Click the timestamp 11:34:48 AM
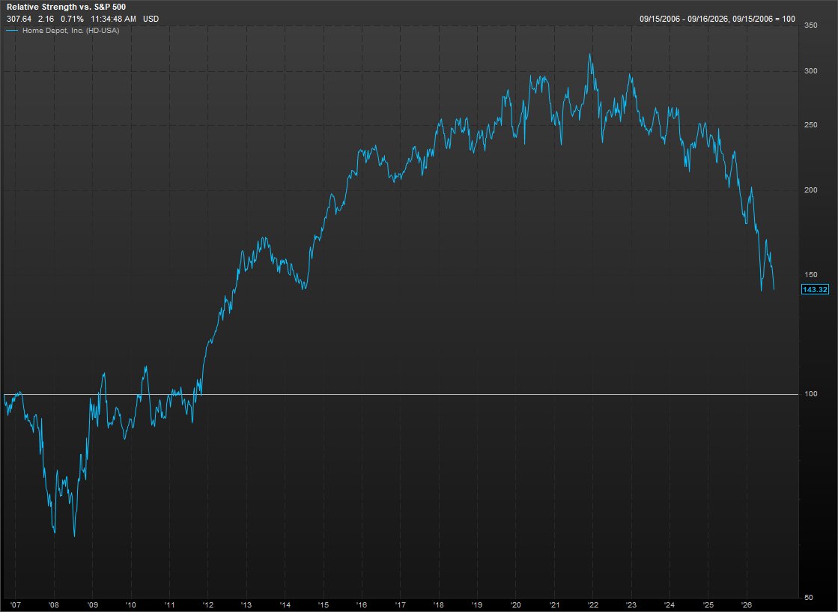838x612 pixels. pos(113,19)
